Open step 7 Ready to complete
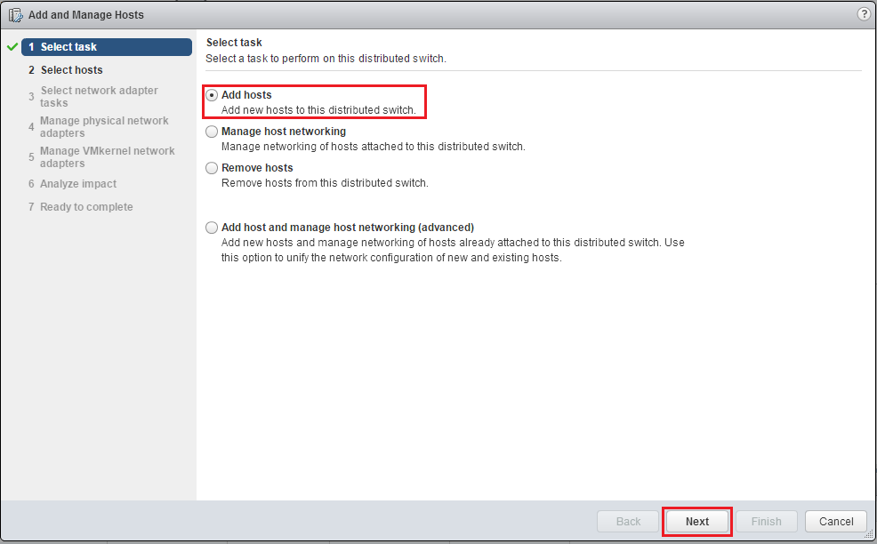The width and height of the screenshot is (877, 544). click(85, 207)
